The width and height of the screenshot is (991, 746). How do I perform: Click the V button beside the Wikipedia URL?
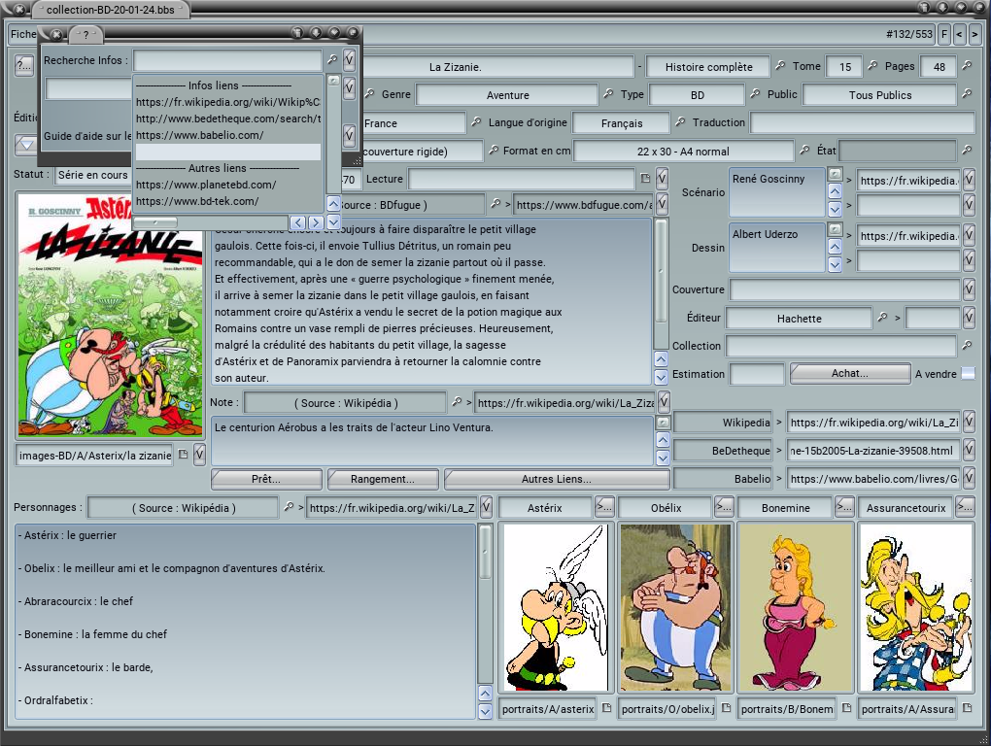969,422
